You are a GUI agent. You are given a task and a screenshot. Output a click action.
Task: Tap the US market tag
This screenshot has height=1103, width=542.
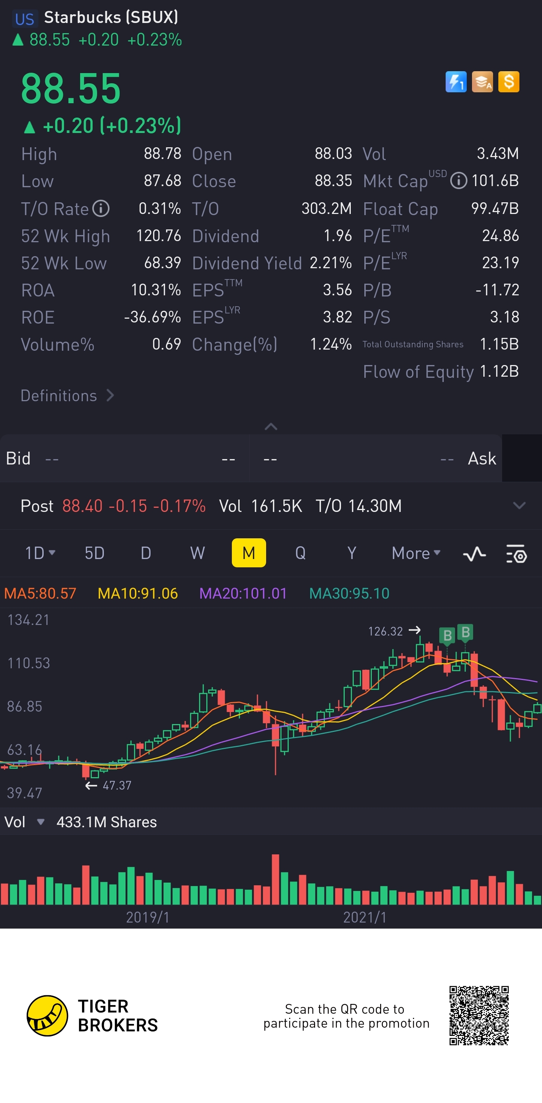[24, 19]
